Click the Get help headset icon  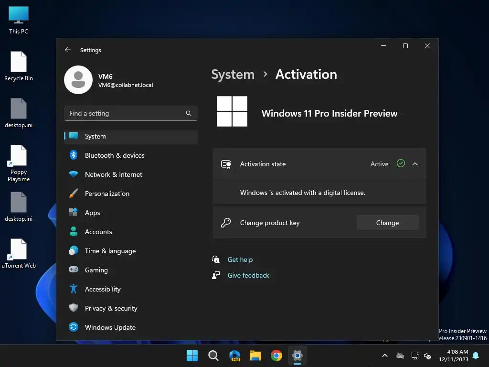tap(216, 259)
